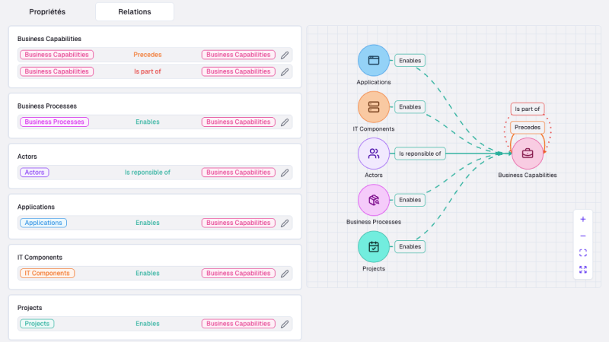Click the Applications node icon in diagram
The width and height of the screenshot is (609, 342).
tap(373, 60)
